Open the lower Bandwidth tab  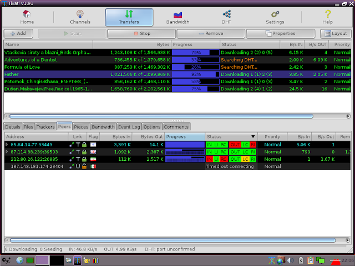click(103, 127)
